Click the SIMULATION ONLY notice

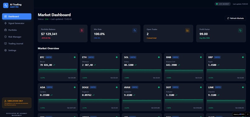pyautogui.click(x=17, y=103)
